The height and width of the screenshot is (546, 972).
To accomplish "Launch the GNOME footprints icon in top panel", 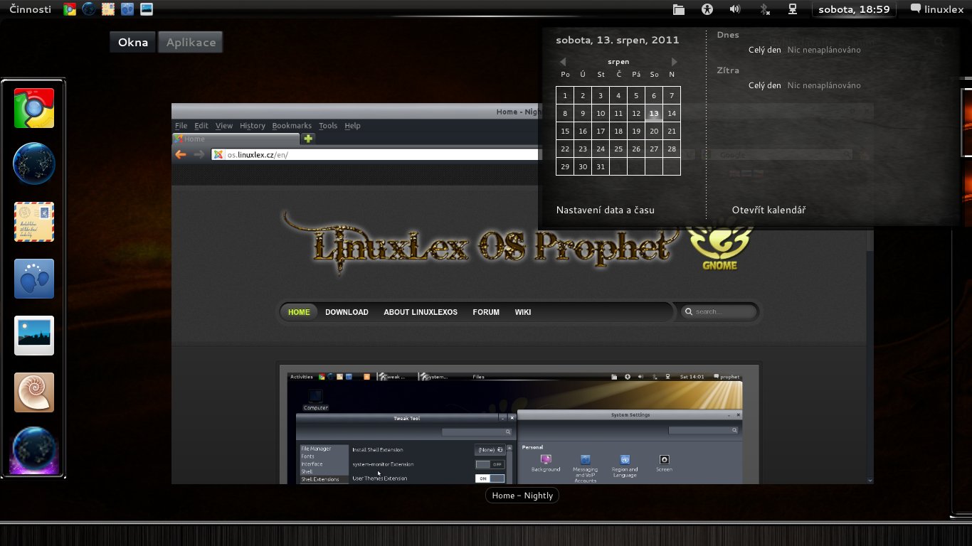I will pyautogui.click(x=127, y=9).
